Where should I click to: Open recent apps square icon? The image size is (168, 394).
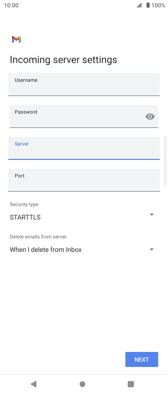pyautogui.click(x=131, y=384)
